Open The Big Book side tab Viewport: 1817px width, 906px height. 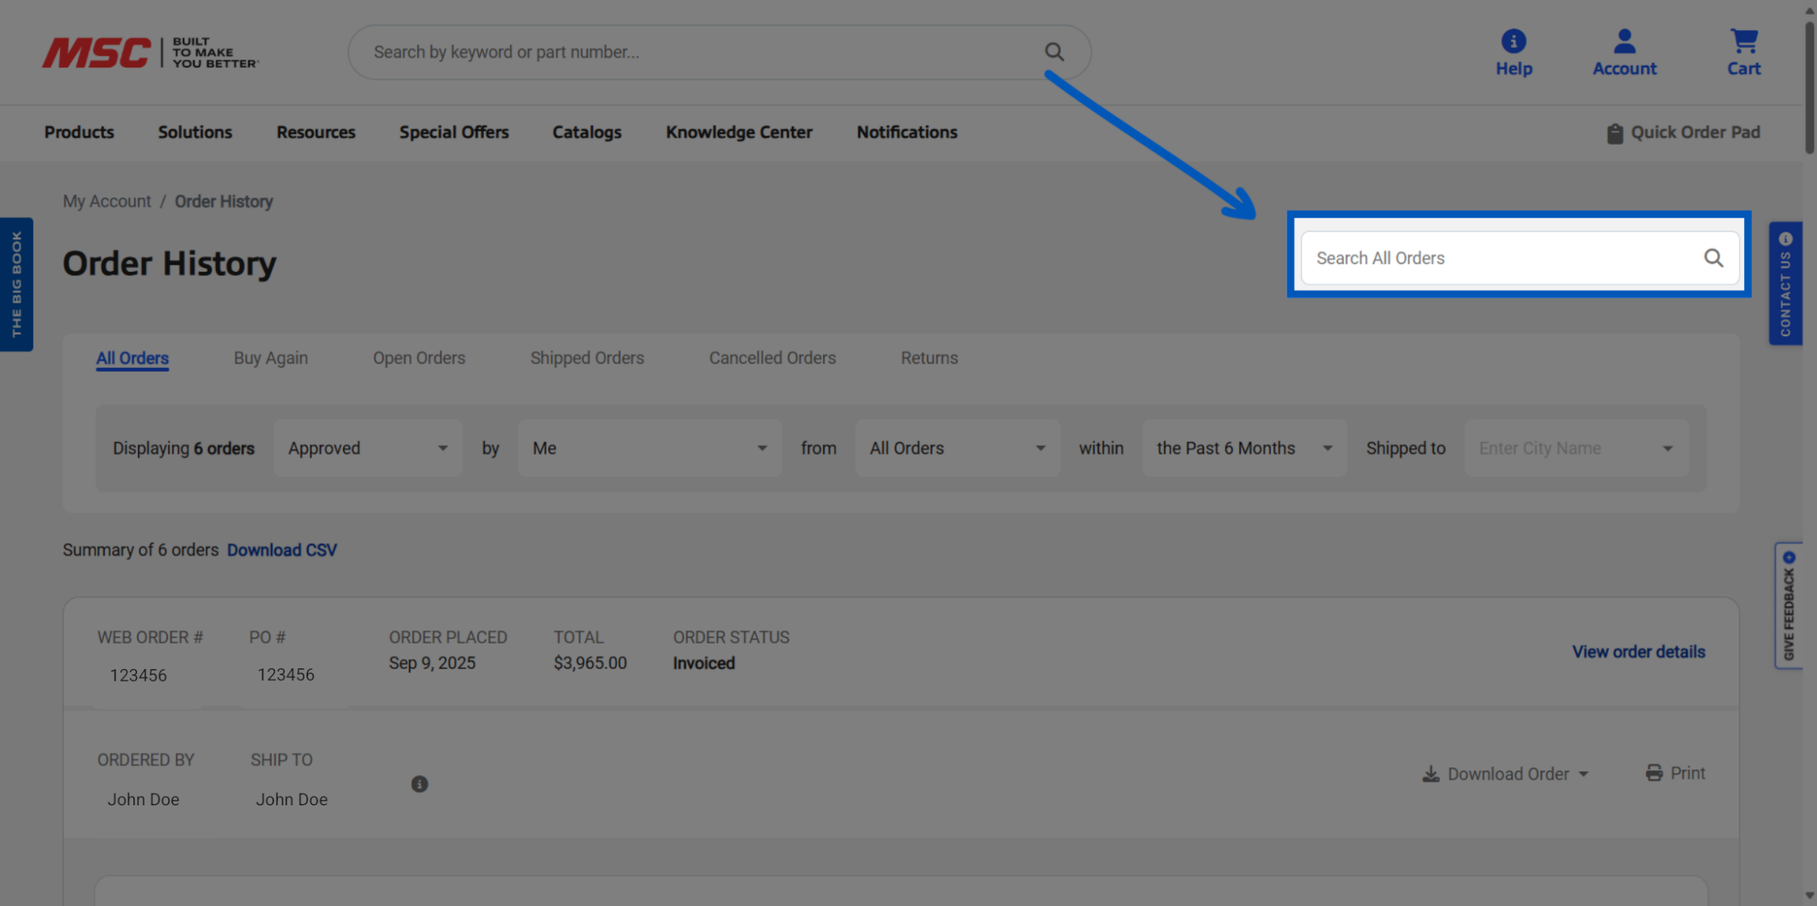16,284
